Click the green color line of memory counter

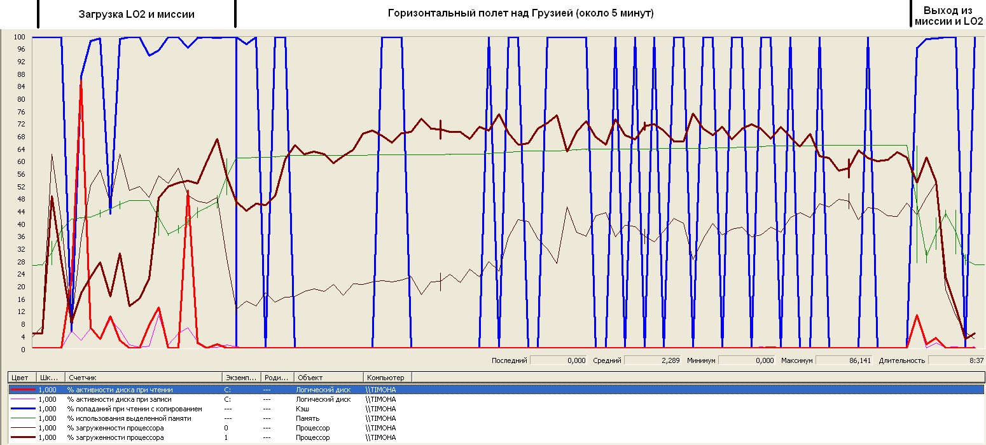tap(21, 418)
